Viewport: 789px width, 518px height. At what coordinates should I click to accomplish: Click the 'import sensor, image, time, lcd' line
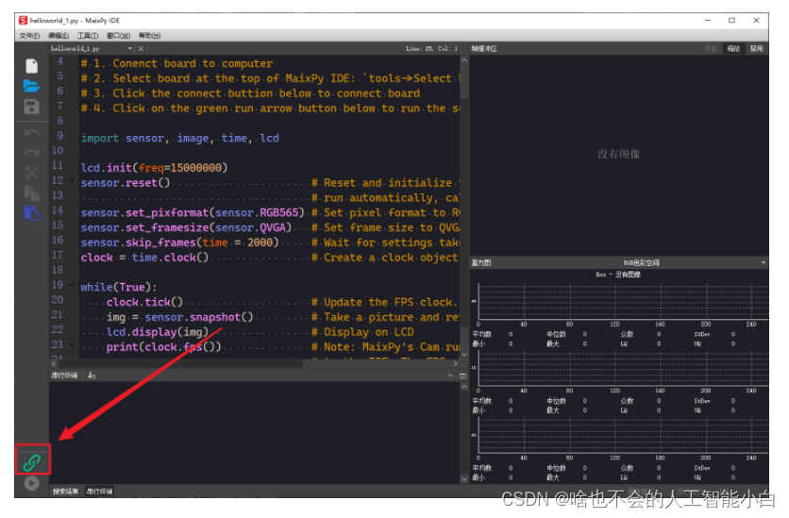[x=179, y=139]
